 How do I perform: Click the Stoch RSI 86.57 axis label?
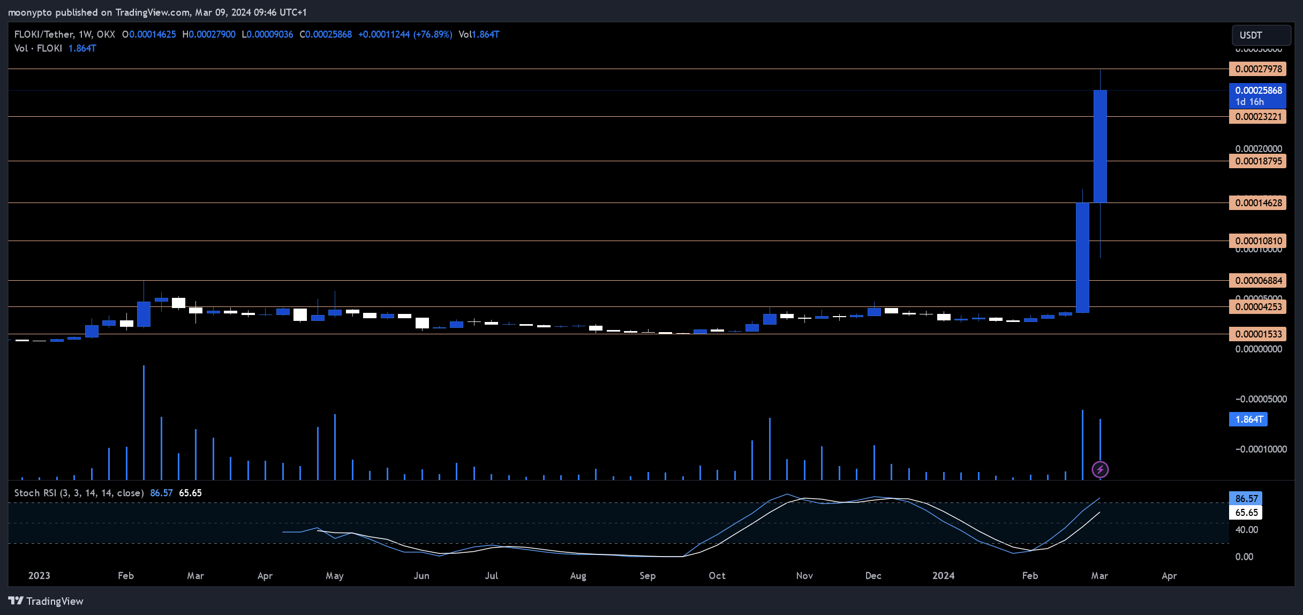[1246, 499]
